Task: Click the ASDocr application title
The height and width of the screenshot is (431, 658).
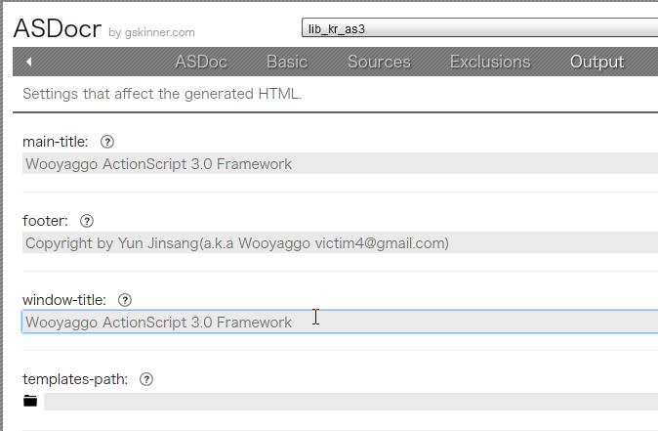Action: tap(57, 28)
